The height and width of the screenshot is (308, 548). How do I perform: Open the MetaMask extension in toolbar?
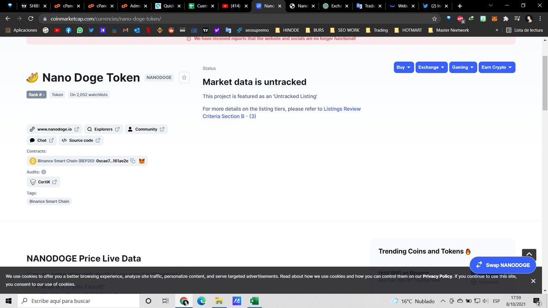coord(495,19)
